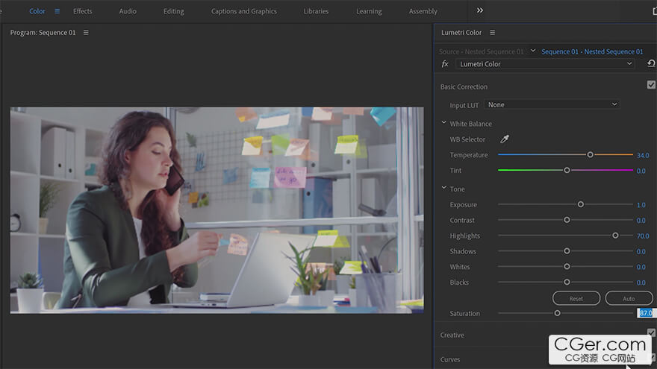Collapse the Basic Correction section header
The width and height of the screenshot is (657, 369).
(x=464, y=87)
